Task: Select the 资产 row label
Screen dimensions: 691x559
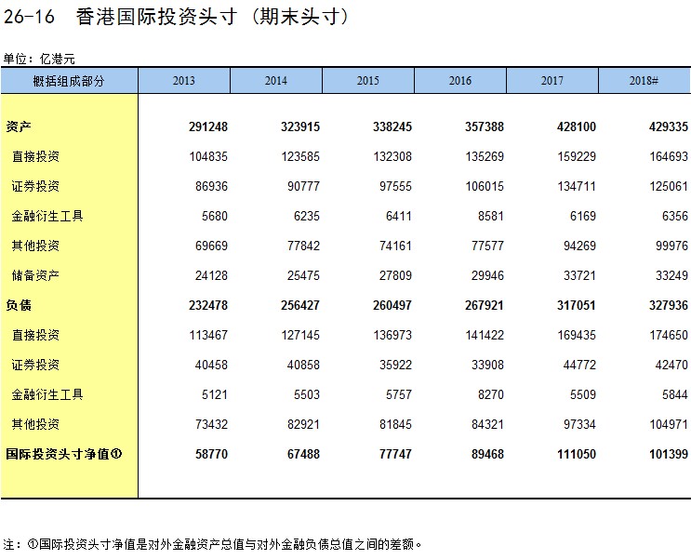Action: point(19,127)
